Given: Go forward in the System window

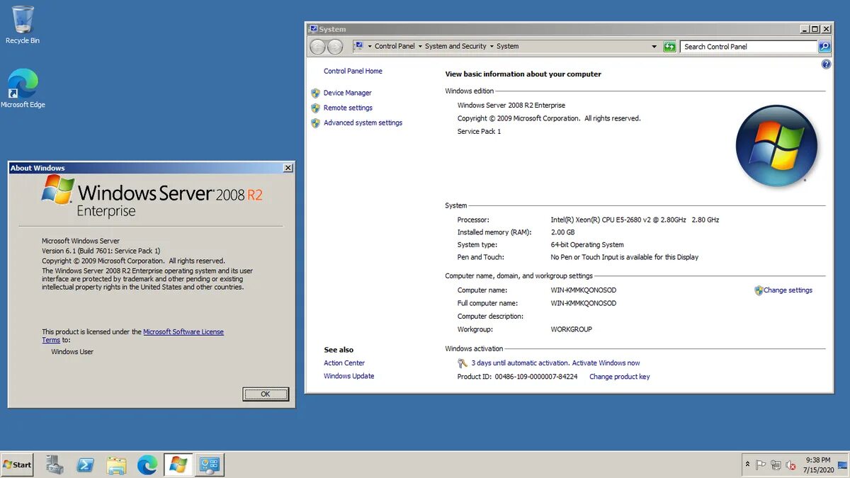Looking at the screenshot, I should pyautogui.click(x=335, y=47).
